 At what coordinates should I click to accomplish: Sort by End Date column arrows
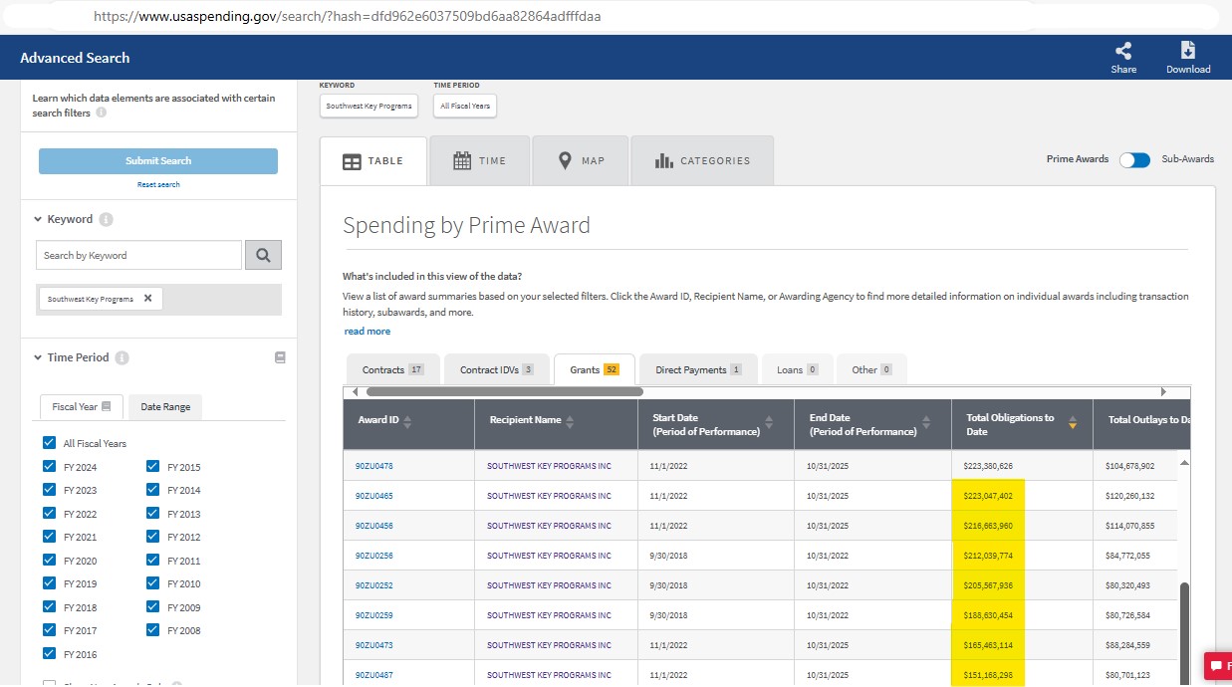pos(925,422)
